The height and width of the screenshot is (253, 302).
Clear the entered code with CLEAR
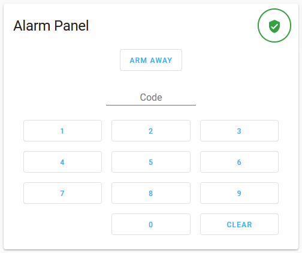tap(239, 224)
